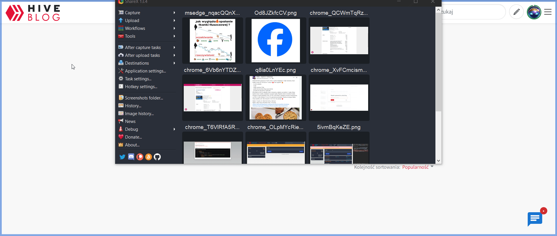This screenshot has width=557, height=236.
Task: Click the user profile avatar
Action: [534, 12]
